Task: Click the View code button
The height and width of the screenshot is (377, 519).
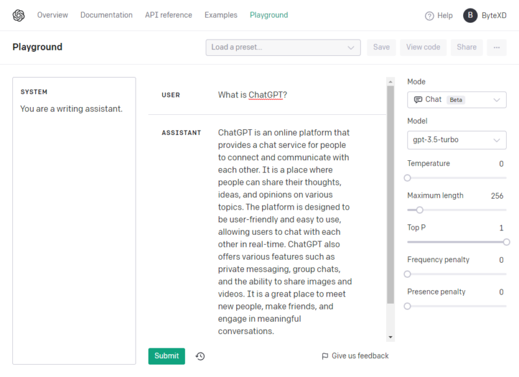Action: click(423, 47)
